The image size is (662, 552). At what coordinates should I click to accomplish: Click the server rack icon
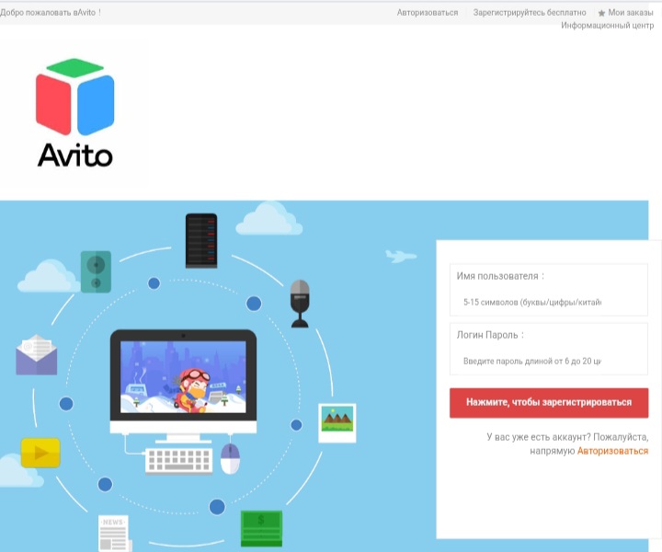point(200,240)
